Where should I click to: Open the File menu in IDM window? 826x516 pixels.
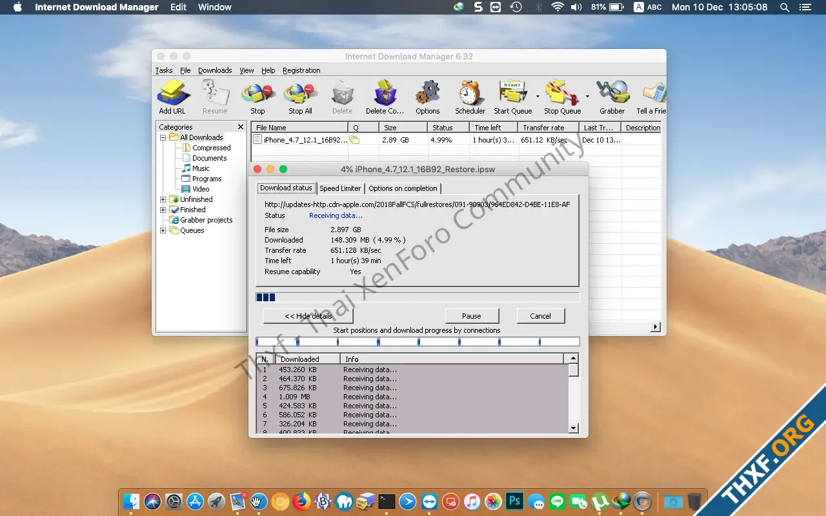click(185, 70)
